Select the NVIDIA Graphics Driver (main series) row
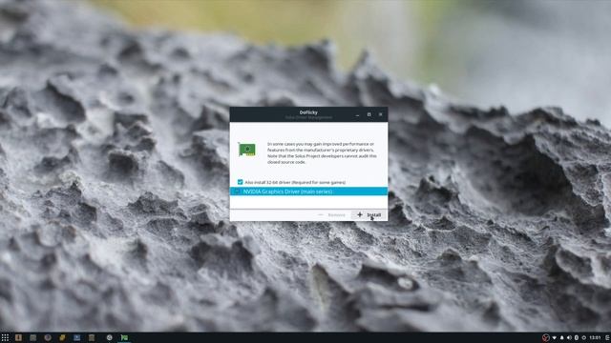The height and width of the screenshot is (343, 611). [x=308, y=192]
